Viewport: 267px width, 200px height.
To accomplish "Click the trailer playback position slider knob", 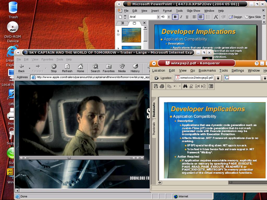I will click(x=69, y=158).
